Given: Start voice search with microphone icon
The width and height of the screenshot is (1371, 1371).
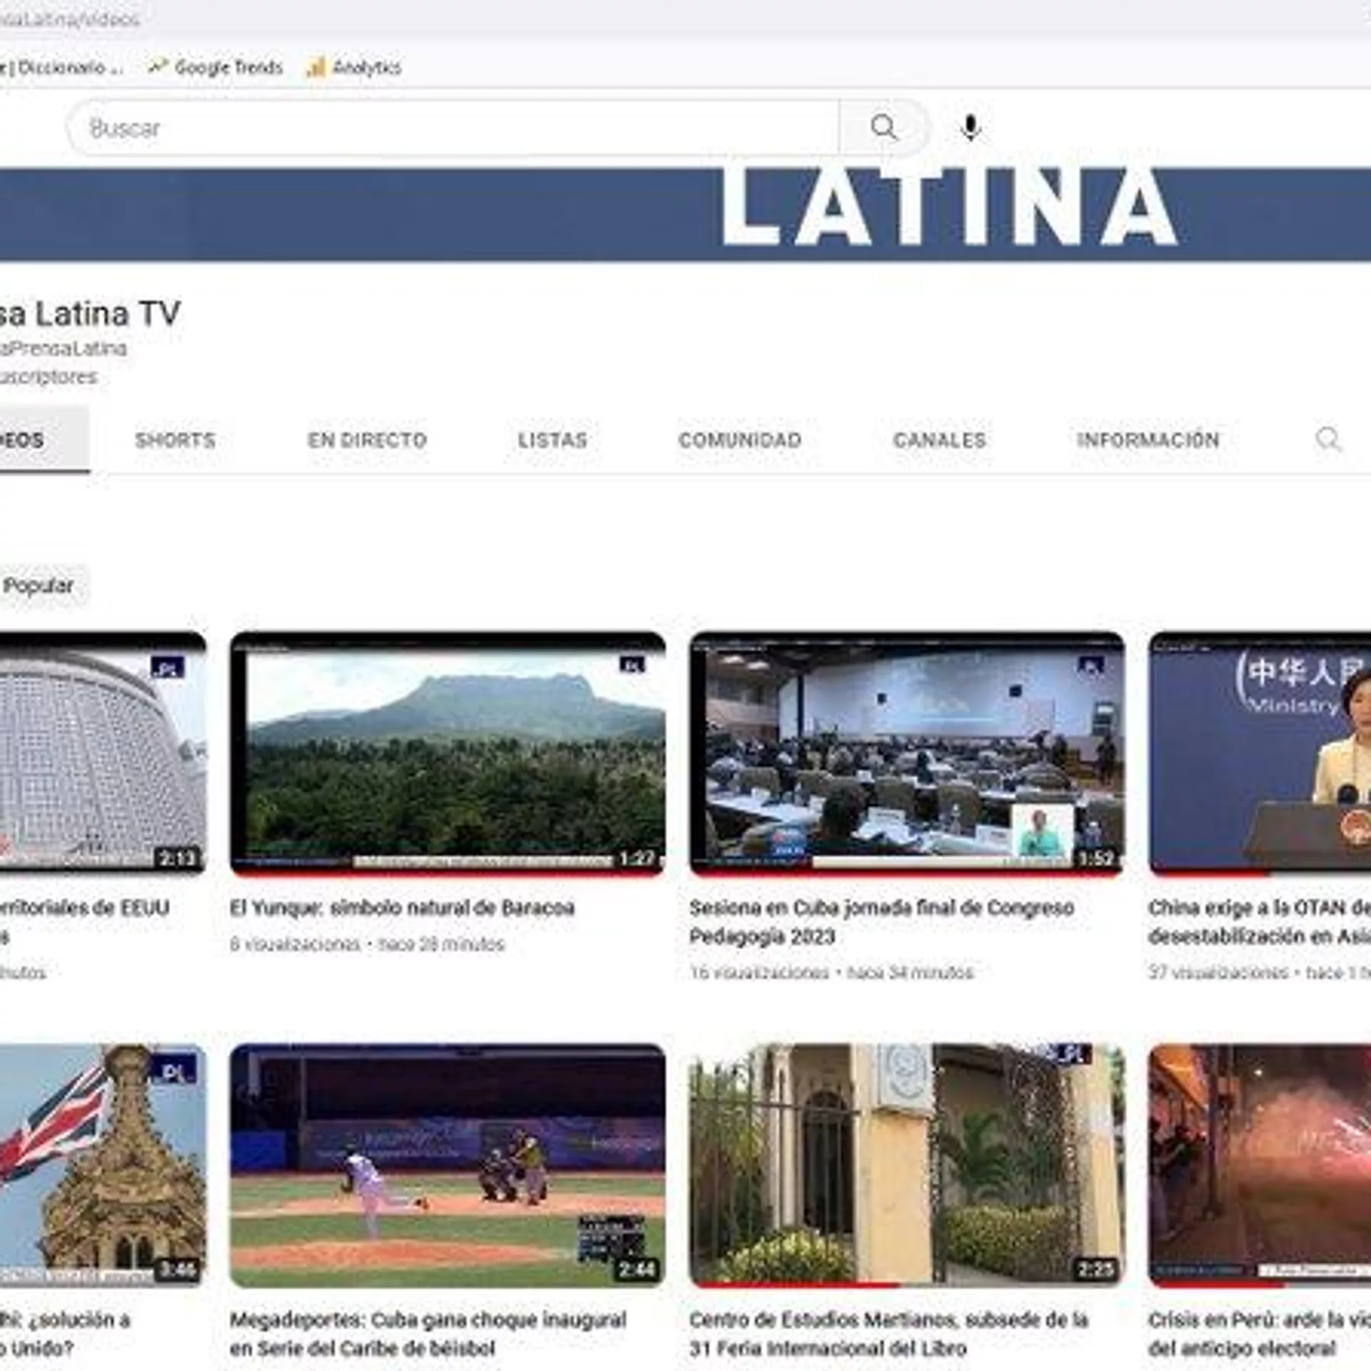Looking at the screenshot, I should pos(970,129).
